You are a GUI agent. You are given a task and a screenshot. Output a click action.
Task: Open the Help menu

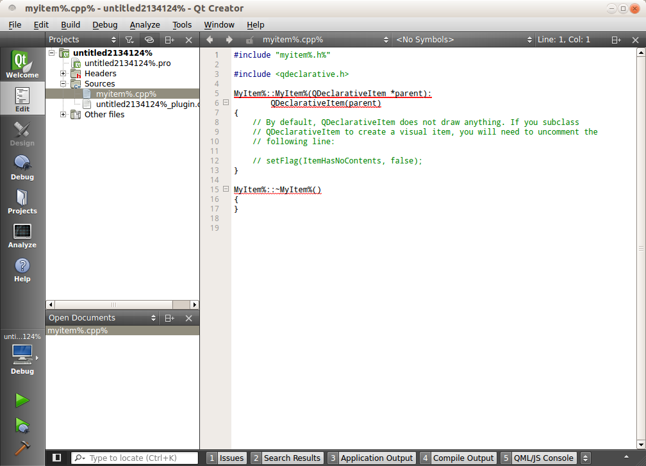point(256,25)
